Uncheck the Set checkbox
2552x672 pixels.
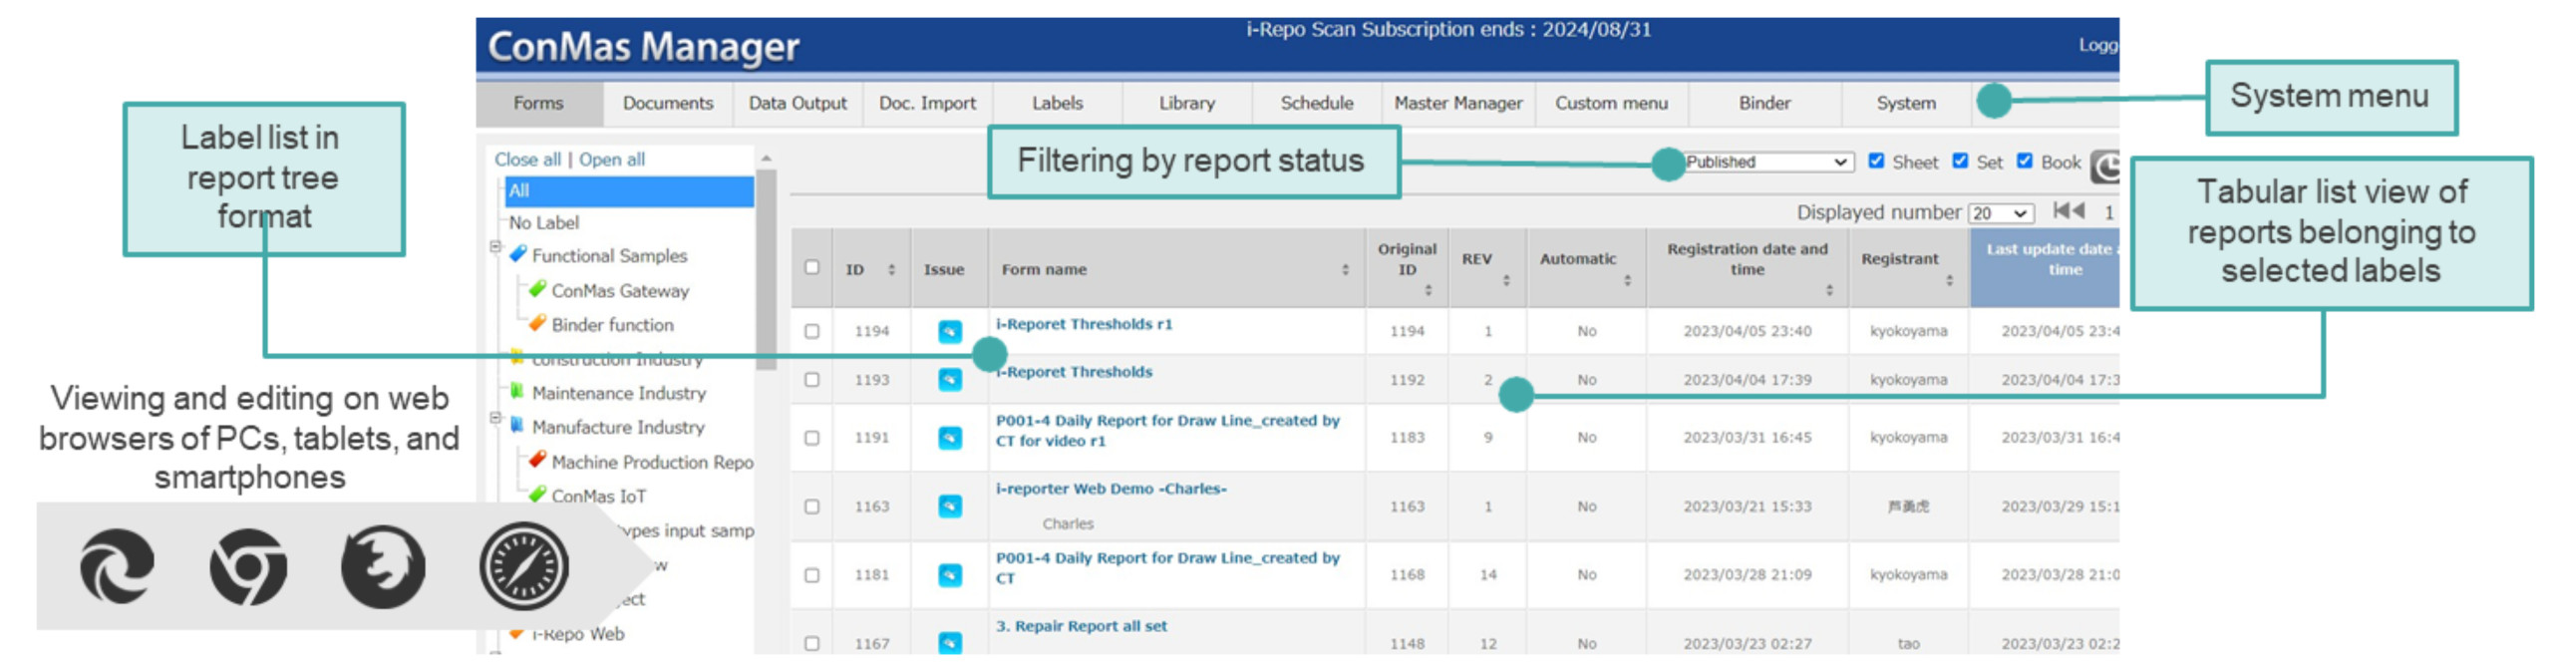tap(1958, 161)
